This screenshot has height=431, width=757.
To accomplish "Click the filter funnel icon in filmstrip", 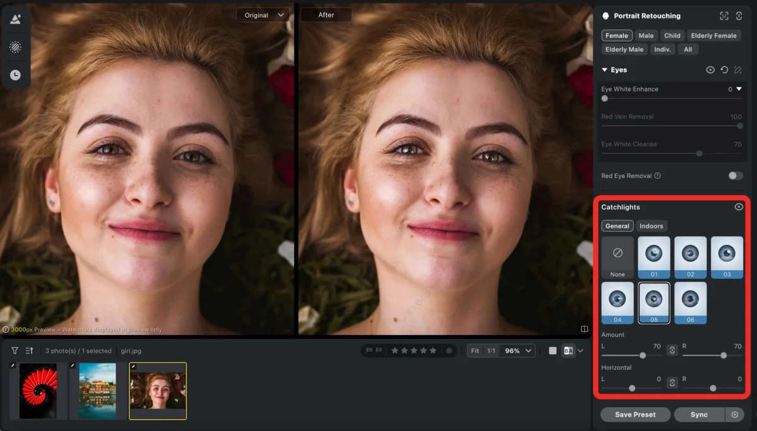I will (15, 350).
